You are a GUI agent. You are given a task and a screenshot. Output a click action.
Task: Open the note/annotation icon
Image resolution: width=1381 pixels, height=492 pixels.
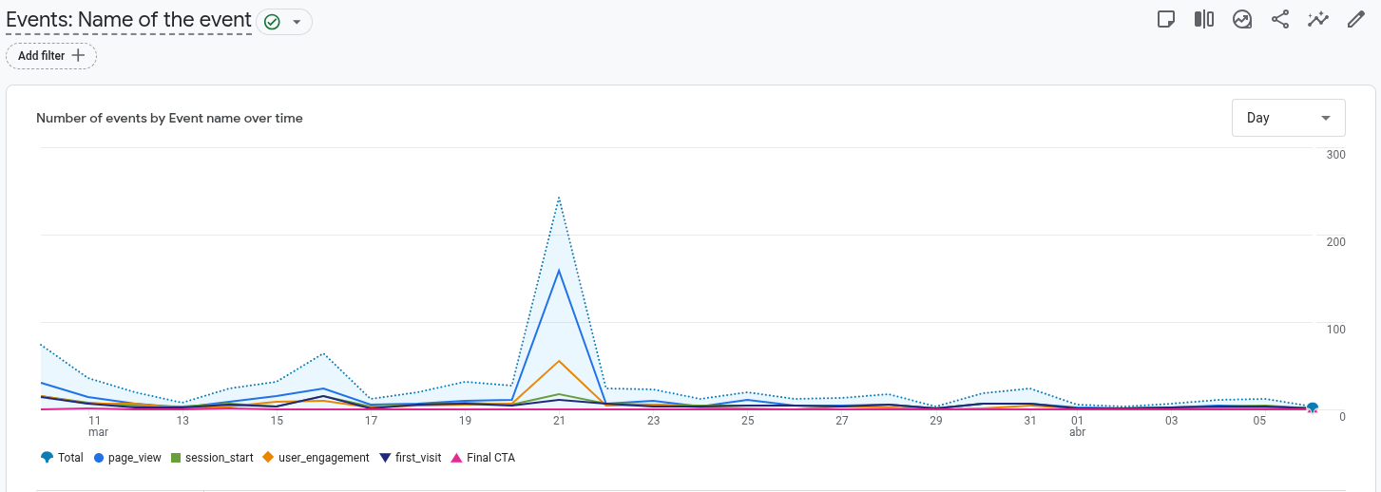click(x=1166, y=20)
